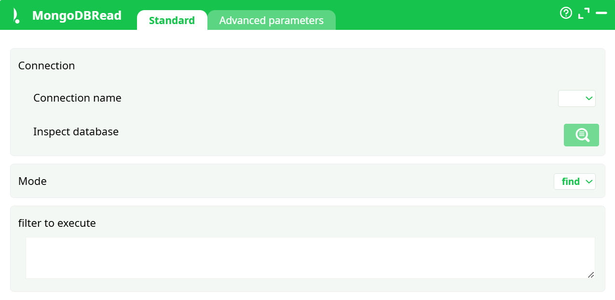Switch to the Standard tab
Screen dimensions: 615x300
[x=172, y=21]
